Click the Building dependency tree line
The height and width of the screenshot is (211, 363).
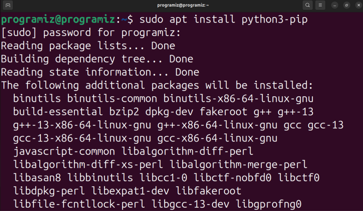(x=96, y=59)
